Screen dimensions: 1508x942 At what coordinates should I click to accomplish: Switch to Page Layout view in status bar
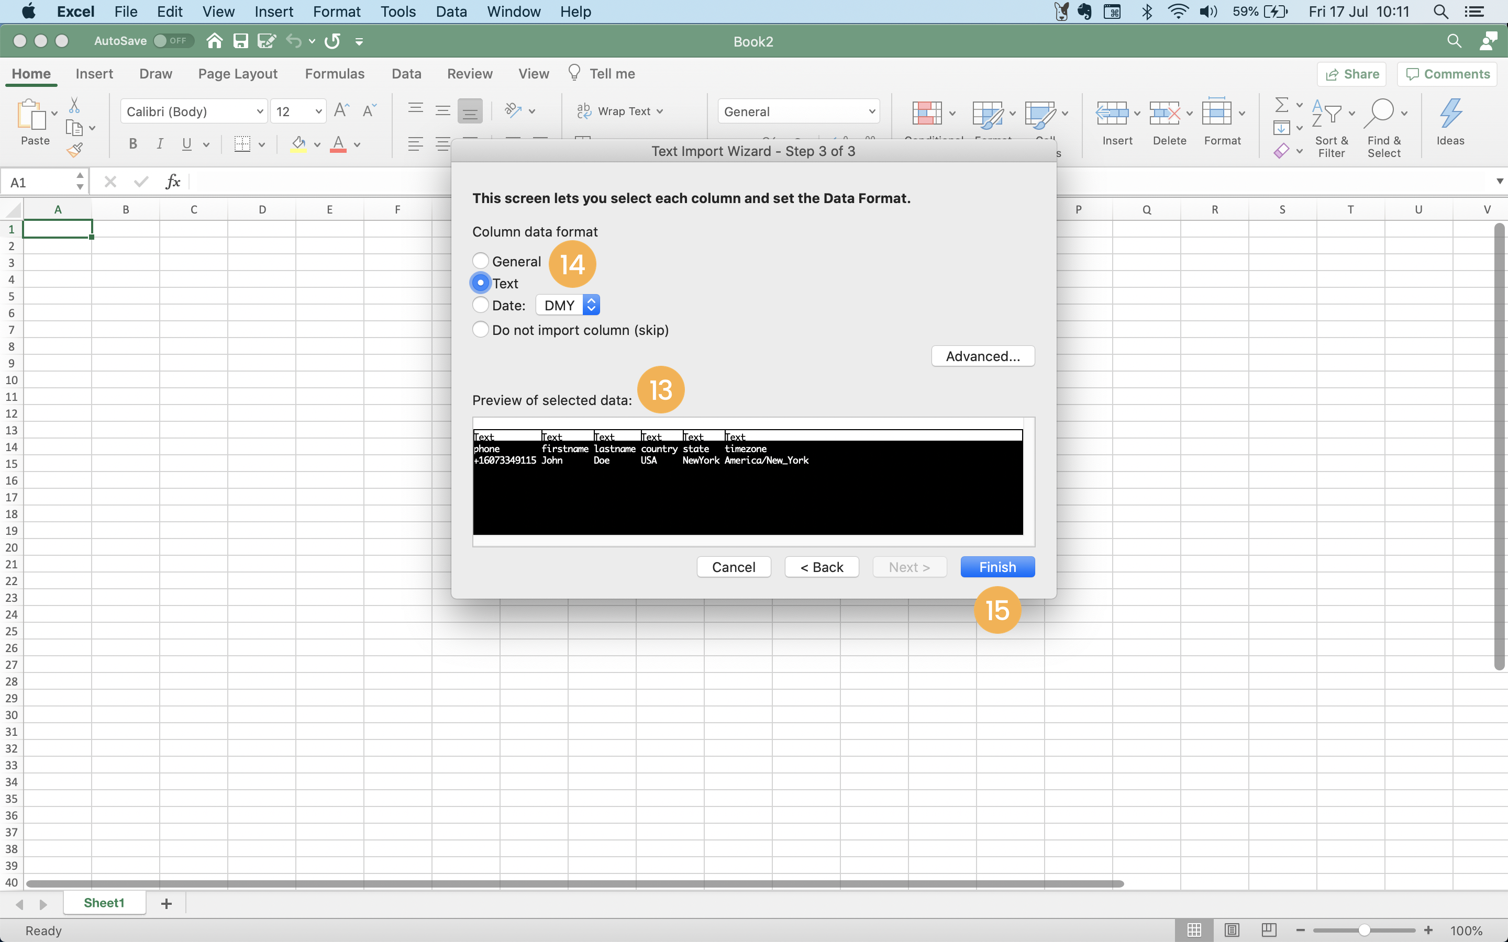coord(1232,930)
